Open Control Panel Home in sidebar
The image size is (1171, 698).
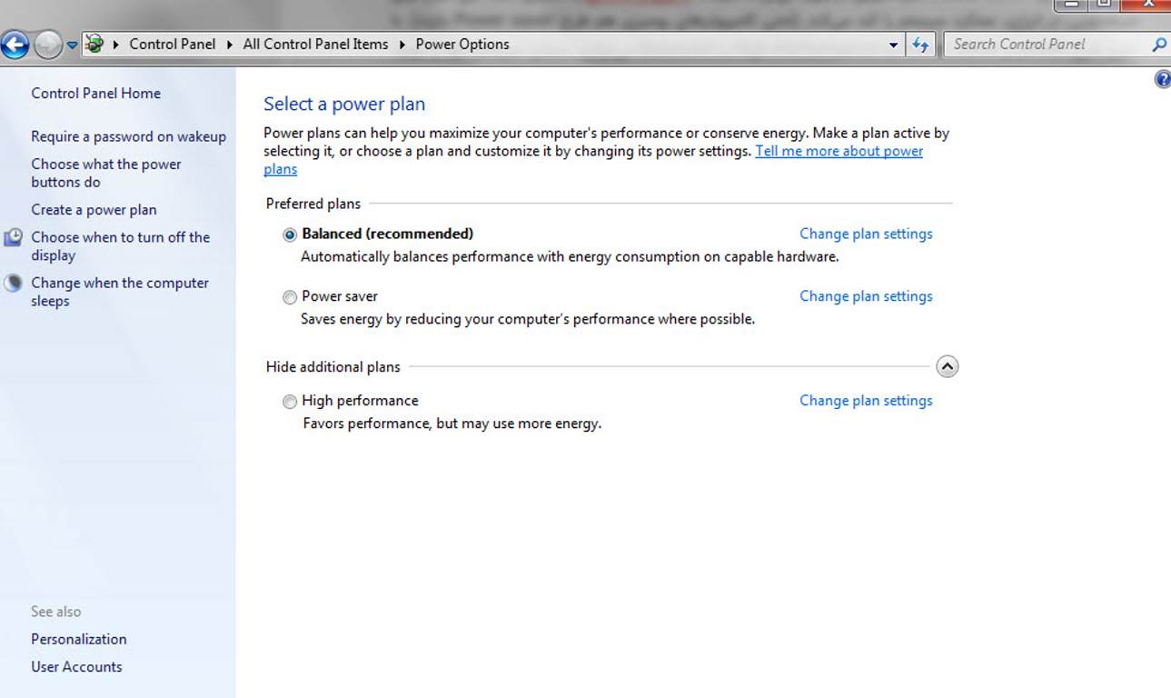pos(95,93)
